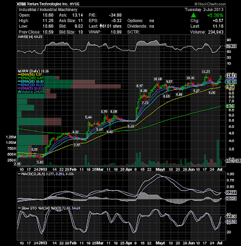Click the P/E -34.88 value
The height and width of the screenshot is (246, 241).
tap(115, 15)
